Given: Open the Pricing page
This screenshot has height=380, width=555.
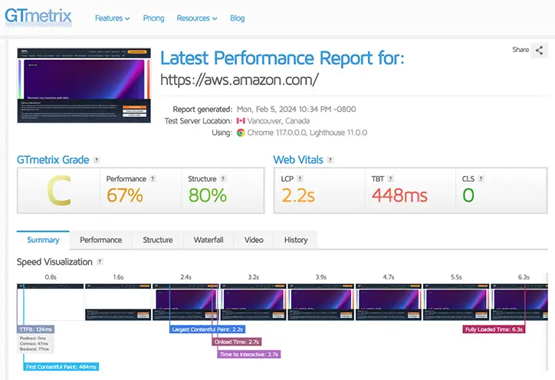Looking at the screenshot, I should [153, 18].
